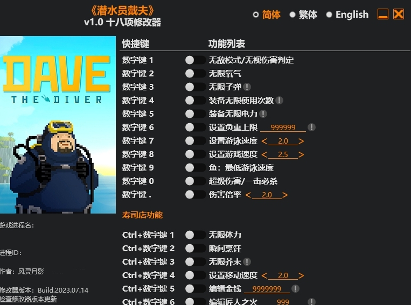Click the 设置游戏速度 value field 2.5
This screenshot has width=411, height=305.
[x=283, y=154]
